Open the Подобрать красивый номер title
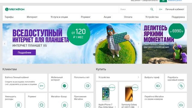The width and height of the screenshot is (192, 108). click(x=176, y=79)
